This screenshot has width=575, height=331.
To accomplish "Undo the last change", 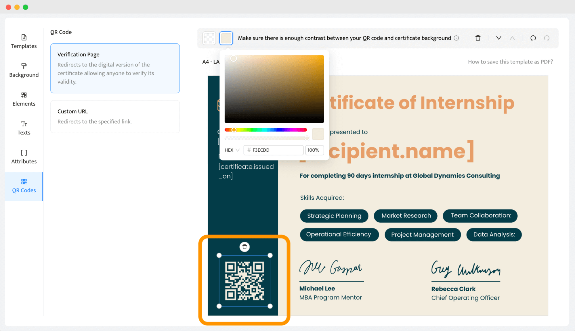I will [x=533, y=38].
